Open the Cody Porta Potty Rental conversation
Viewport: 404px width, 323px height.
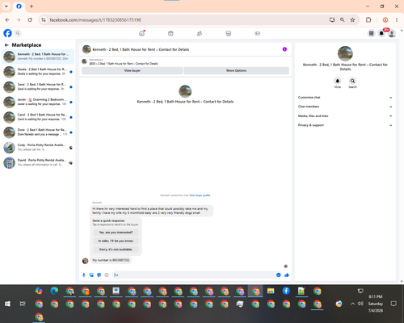[38, 147]
